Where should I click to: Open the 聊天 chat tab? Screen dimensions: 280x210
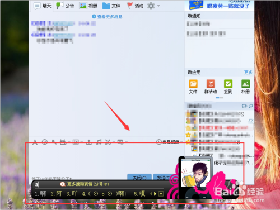[x=42, y=6]
